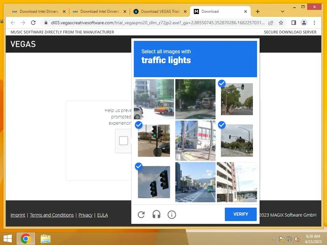Expand the tab search dropdown
Image resolution: width=327 pixels, height=245 pixels.
coord(282,11)
